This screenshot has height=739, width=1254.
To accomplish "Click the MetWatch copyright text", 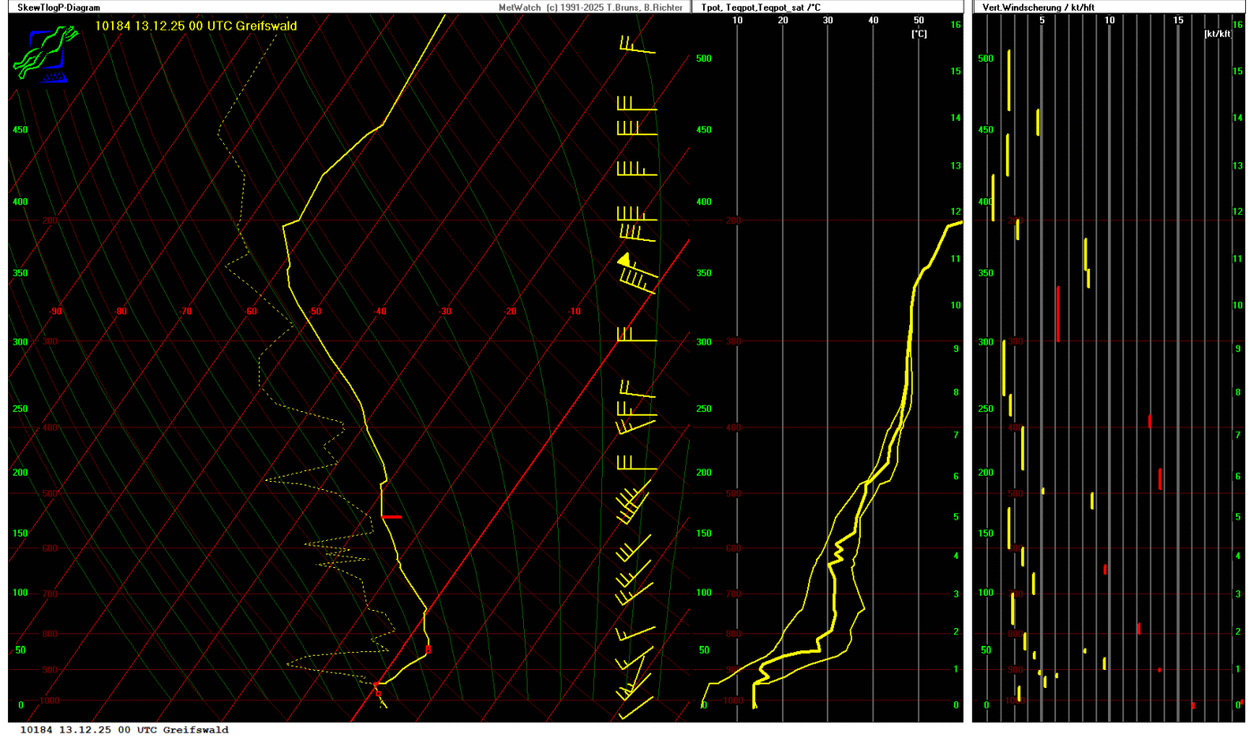I will [589, 7].
